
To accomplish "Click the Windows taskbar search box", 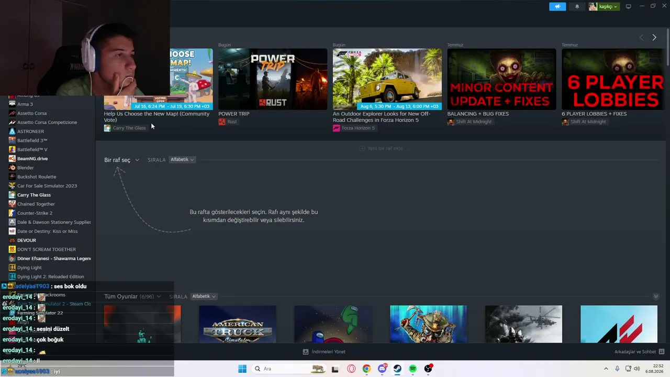I will pyautogui.click(x=288, y=369).
